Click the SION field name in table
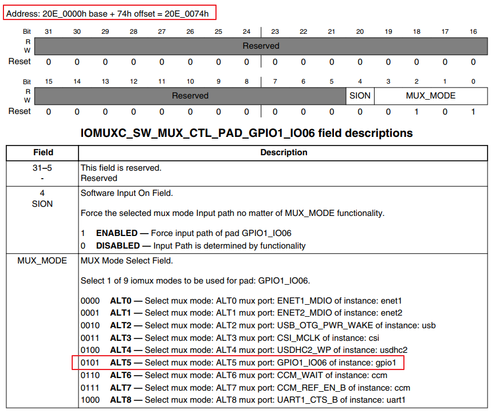495x413 pixels. (42, 204)
